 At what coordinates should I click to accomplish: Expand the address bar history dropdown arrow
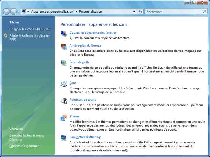134,12
